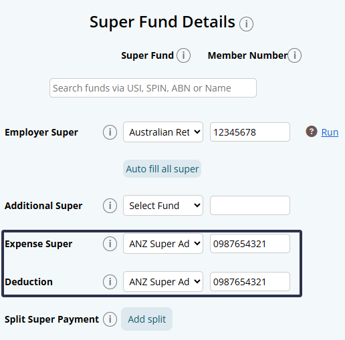Viewport: 345px width, 340px height.
Task: Show Expense Super info tooltip icon
Action: [x=110, y=244]
